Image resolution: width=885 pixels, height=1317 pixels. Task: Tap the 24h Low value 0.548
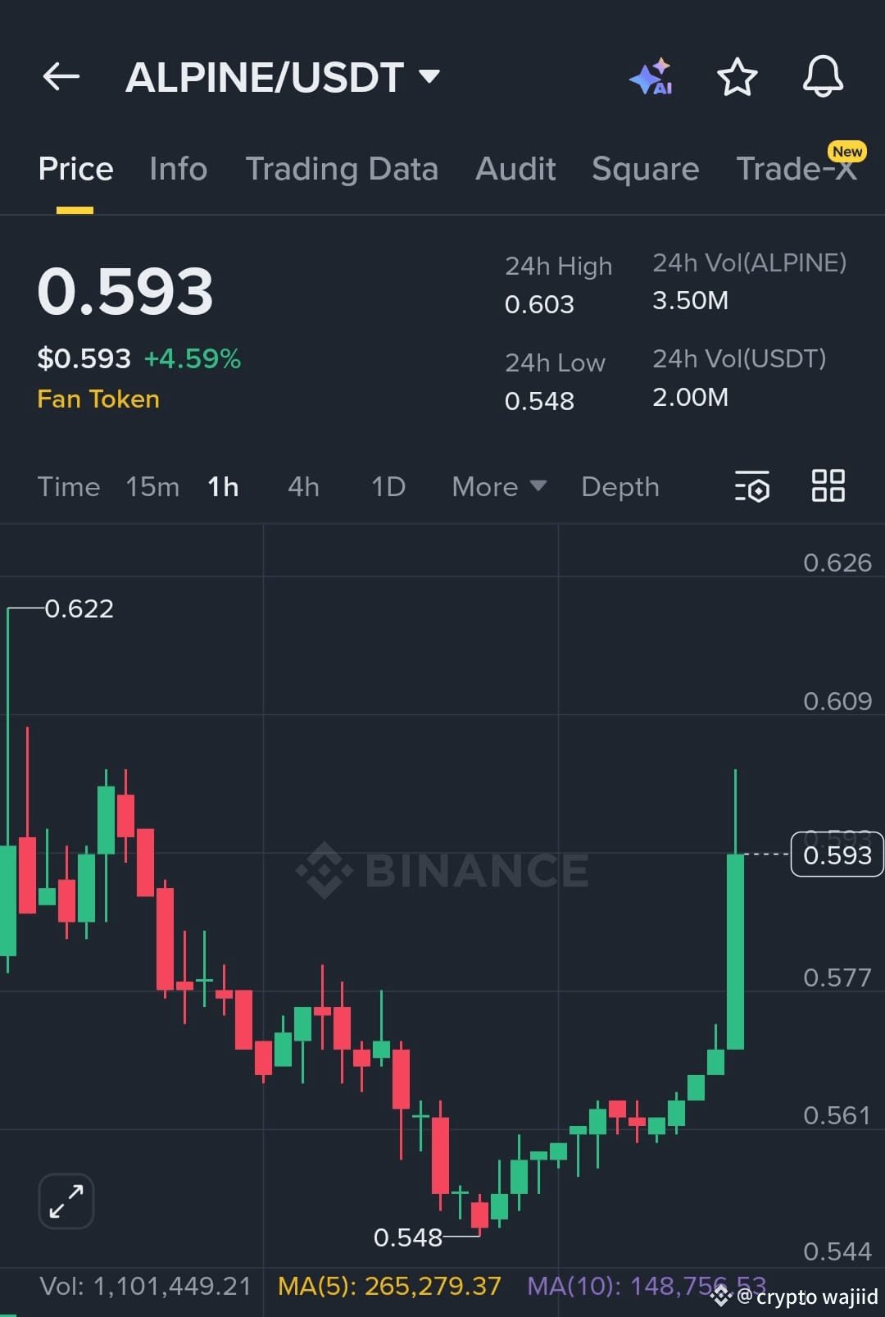(x=539, y=401)
